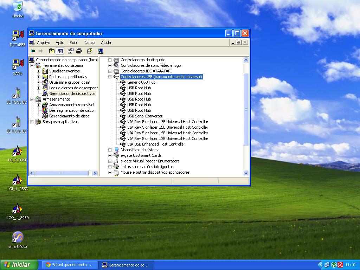Collapse Controladores USB node
The image size is (360, 270).
110,77
